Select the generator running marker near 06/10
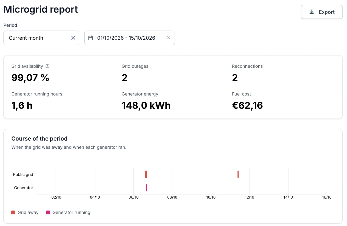 147,188
